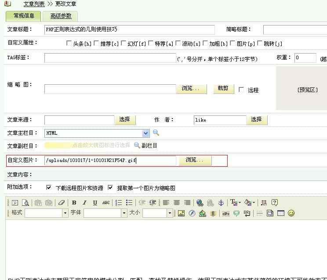
Task: Open the 文章主栏目 HTML dropdown
Action: (x=97, y=133)
